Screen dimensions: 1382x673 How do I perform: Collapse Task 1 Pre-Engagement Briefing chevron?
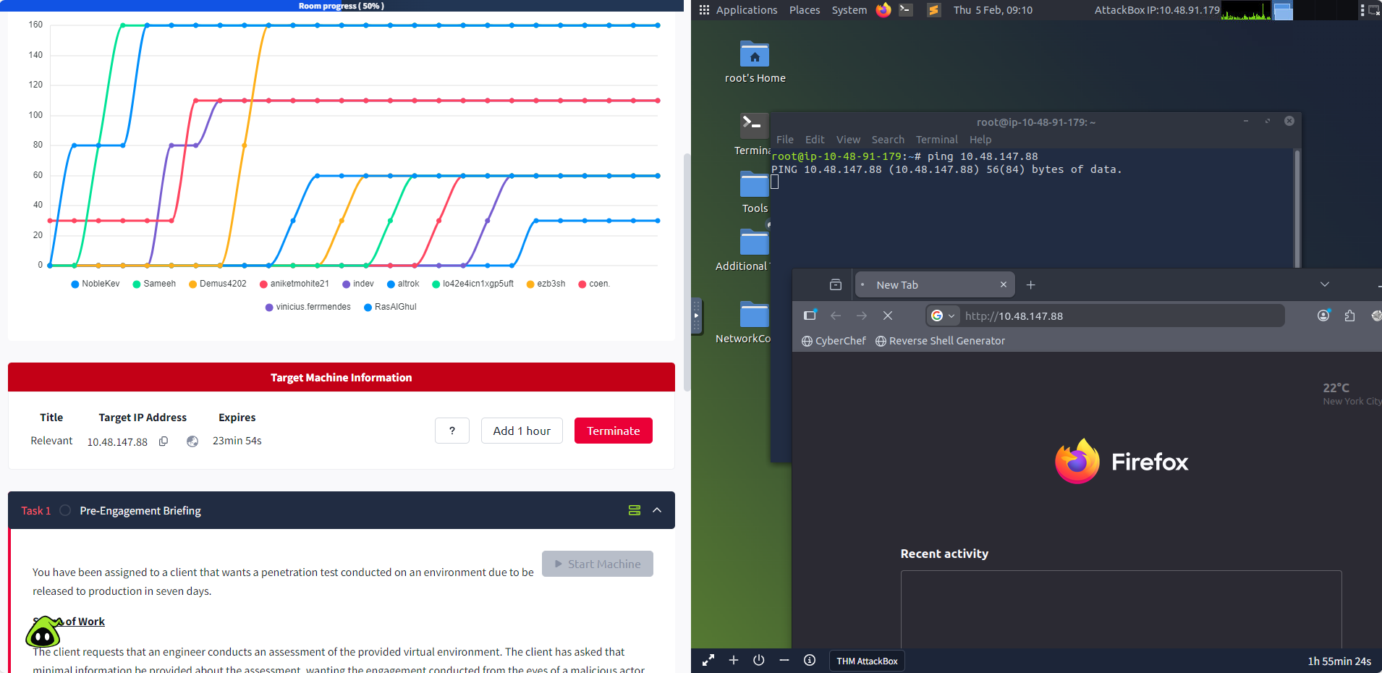pyautogui.click(x=657, y=510)
